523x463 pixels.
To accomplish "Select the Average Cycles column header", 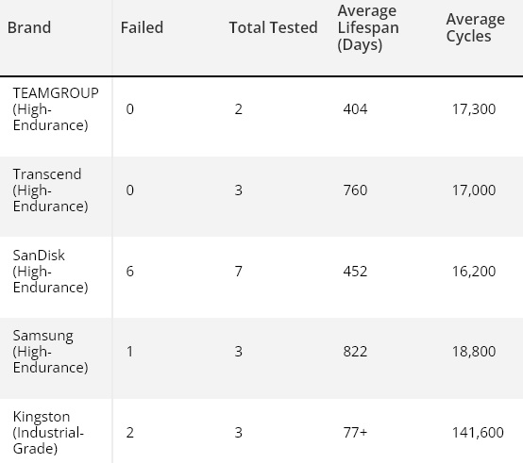I will point(475,27).
